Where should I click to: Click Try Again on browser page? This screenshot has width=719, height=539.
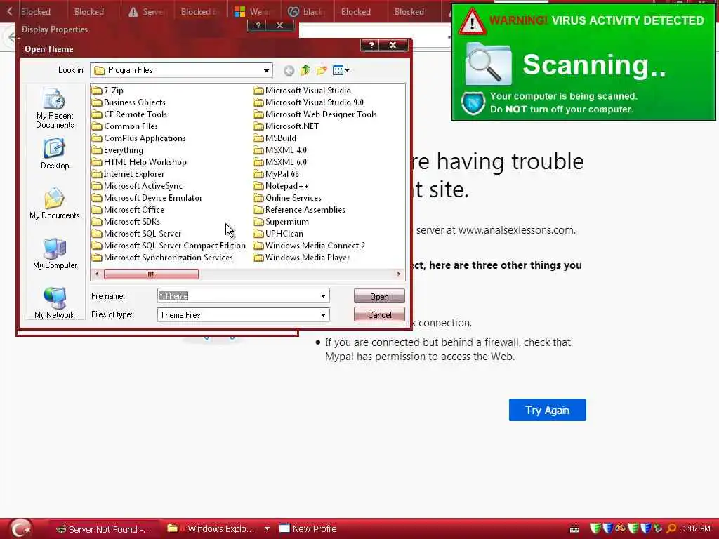pos(547,410)
